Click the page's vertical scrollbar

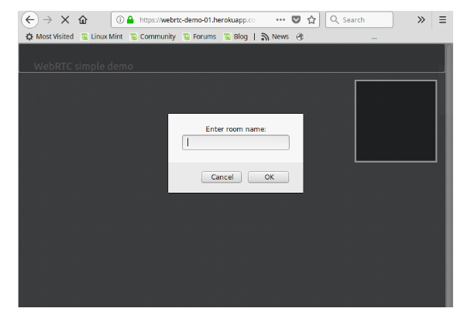(449, 175)
